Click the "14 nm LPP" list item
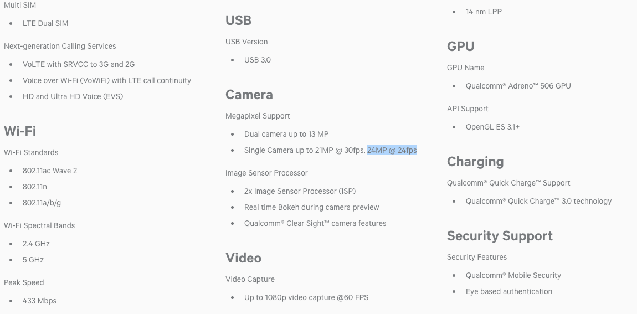Screen dimensions: 637x314 tap(484, 12)
